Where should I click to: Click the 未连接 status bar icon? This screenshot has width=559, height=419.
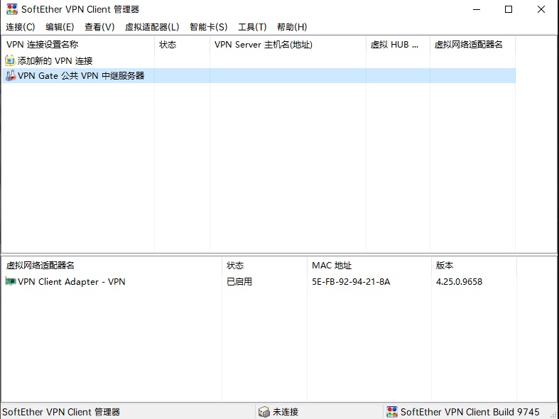pyautogui.click(x=264, y=412)
